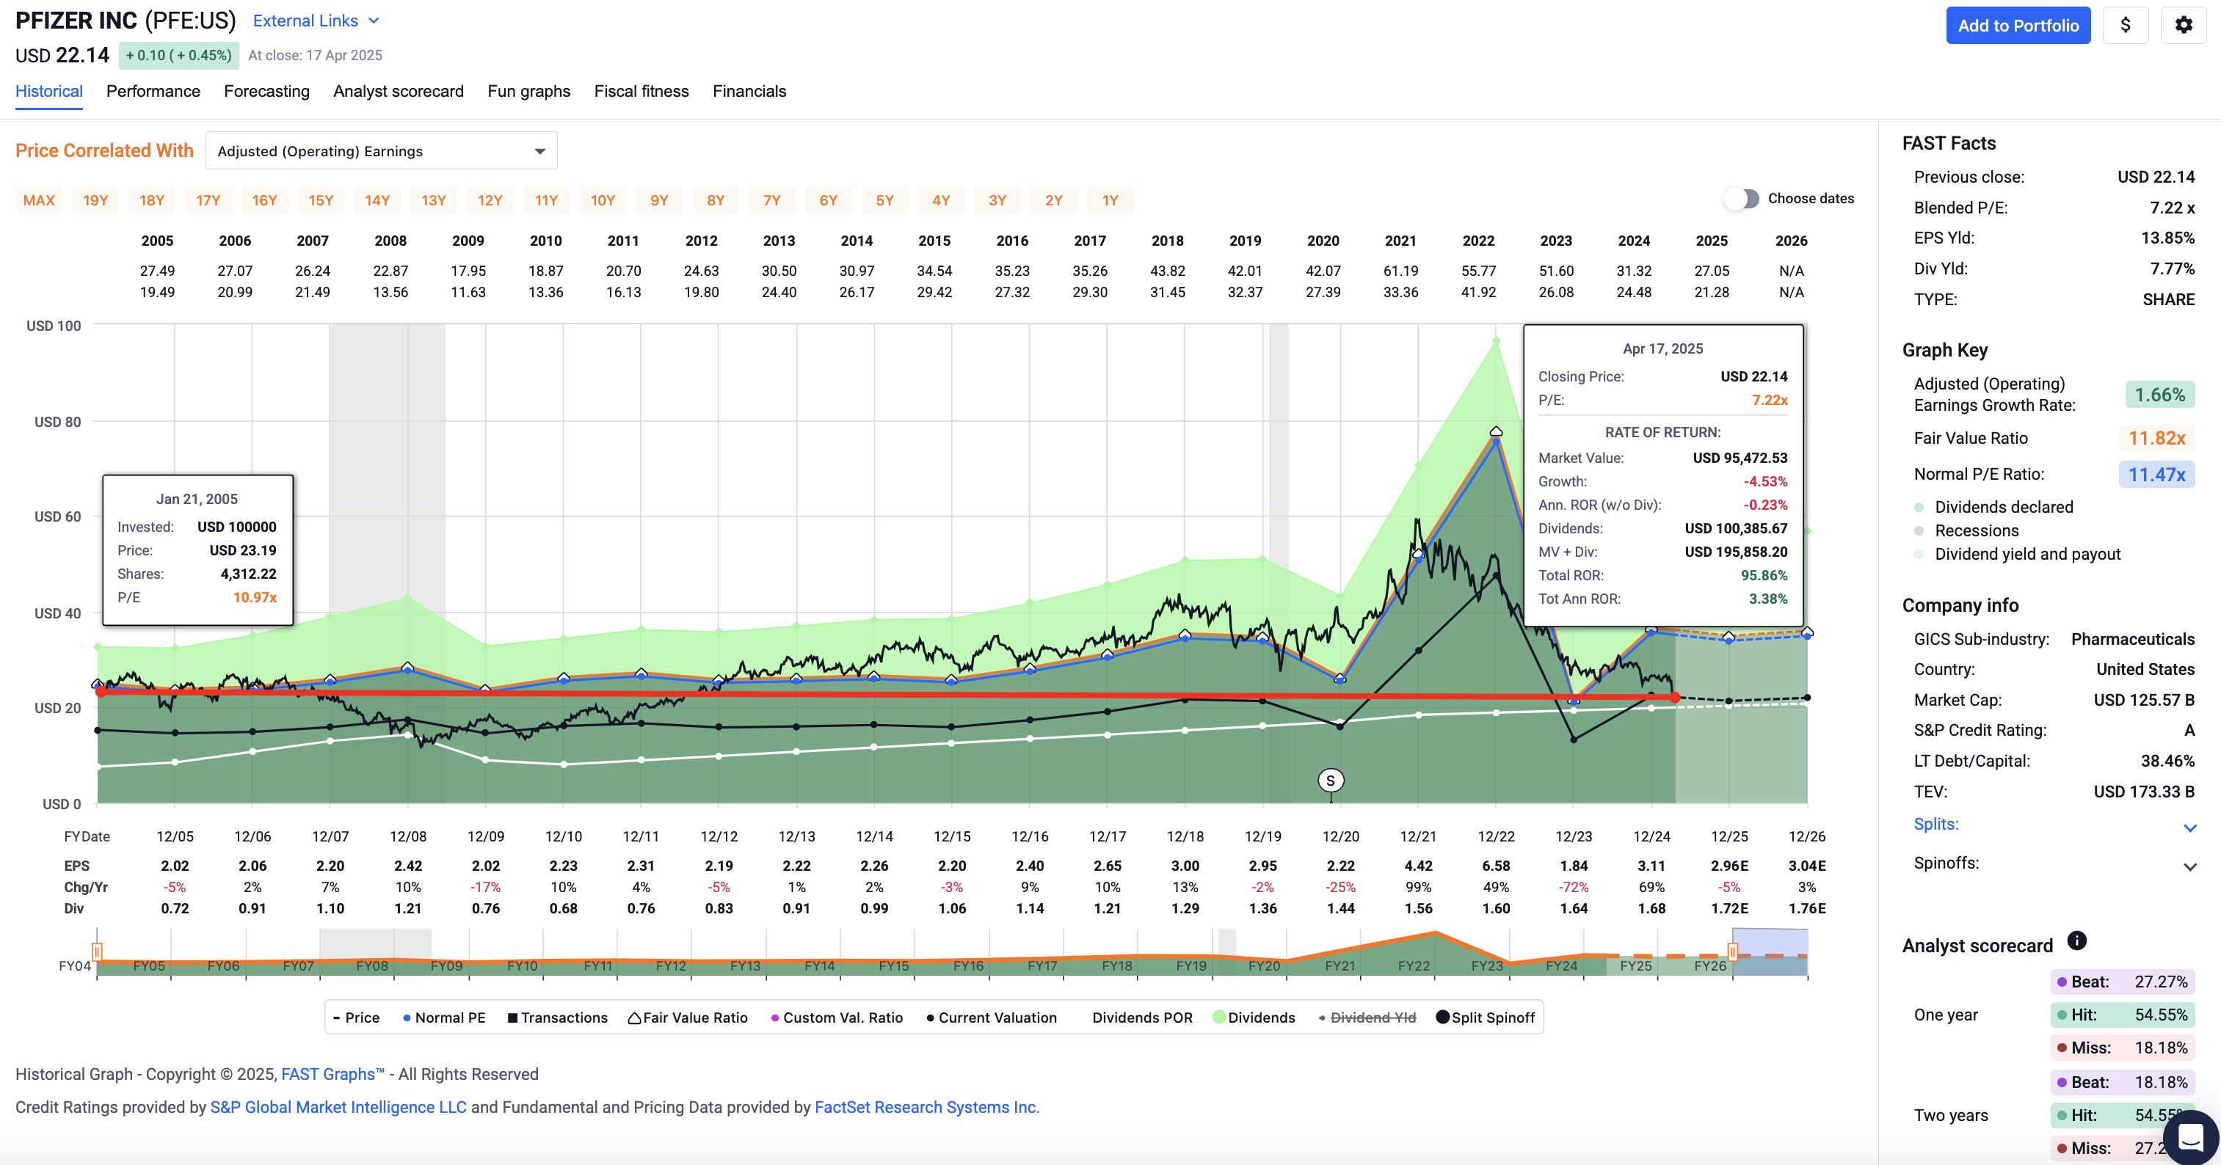Click the Split Spinoff legend icon

(x=1442, y=1018)
